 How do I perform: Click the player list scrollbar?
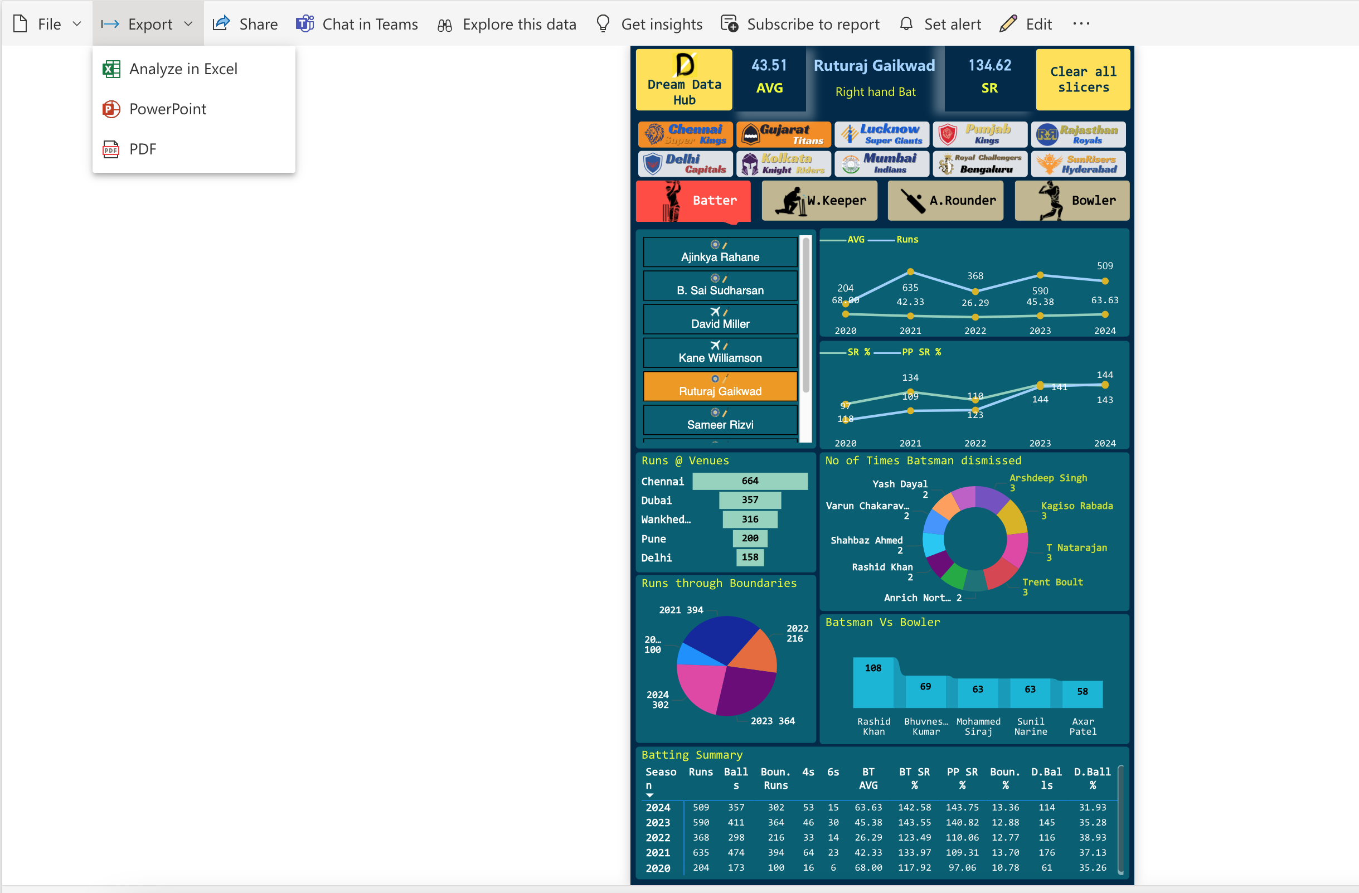(x=805, y=316)
